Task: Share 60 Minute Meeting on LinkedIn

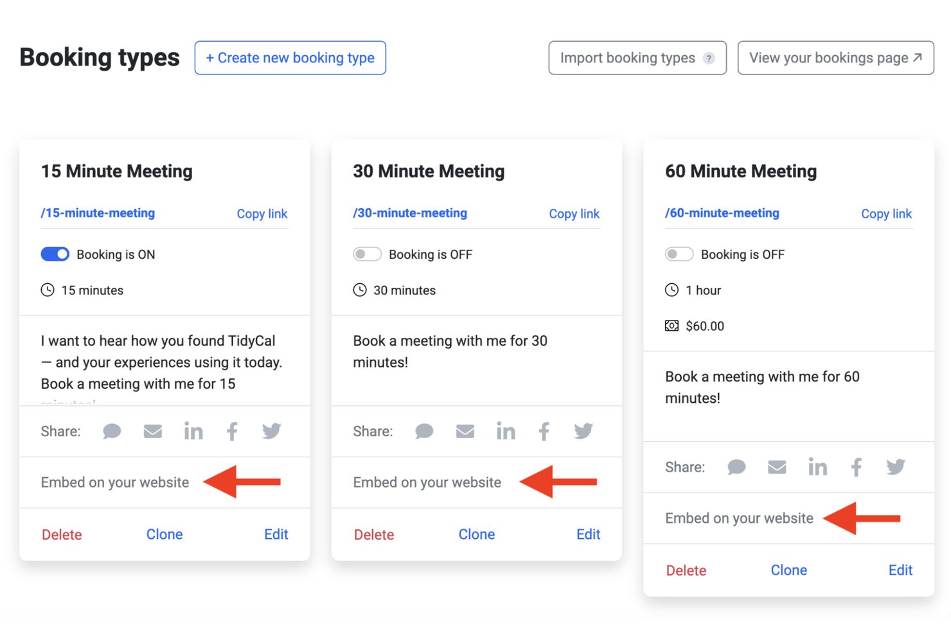Action: [x=817, y=467]
